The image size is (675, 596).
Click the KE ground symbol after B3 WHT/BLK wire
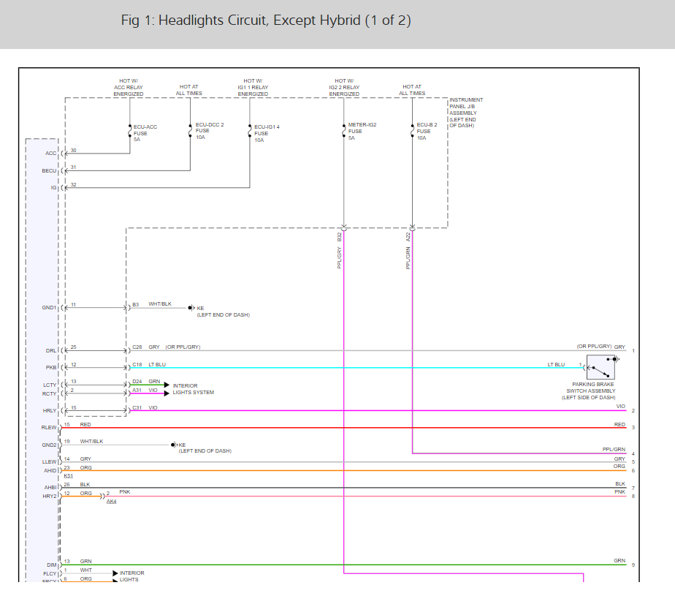click(x=191, y=308)
